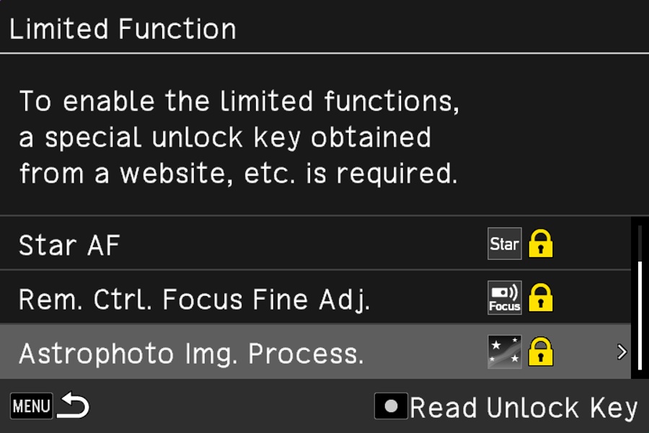The image size is (649, 433).
Task: Click the Limited Function title bar
Action: (x=123, y=27)
